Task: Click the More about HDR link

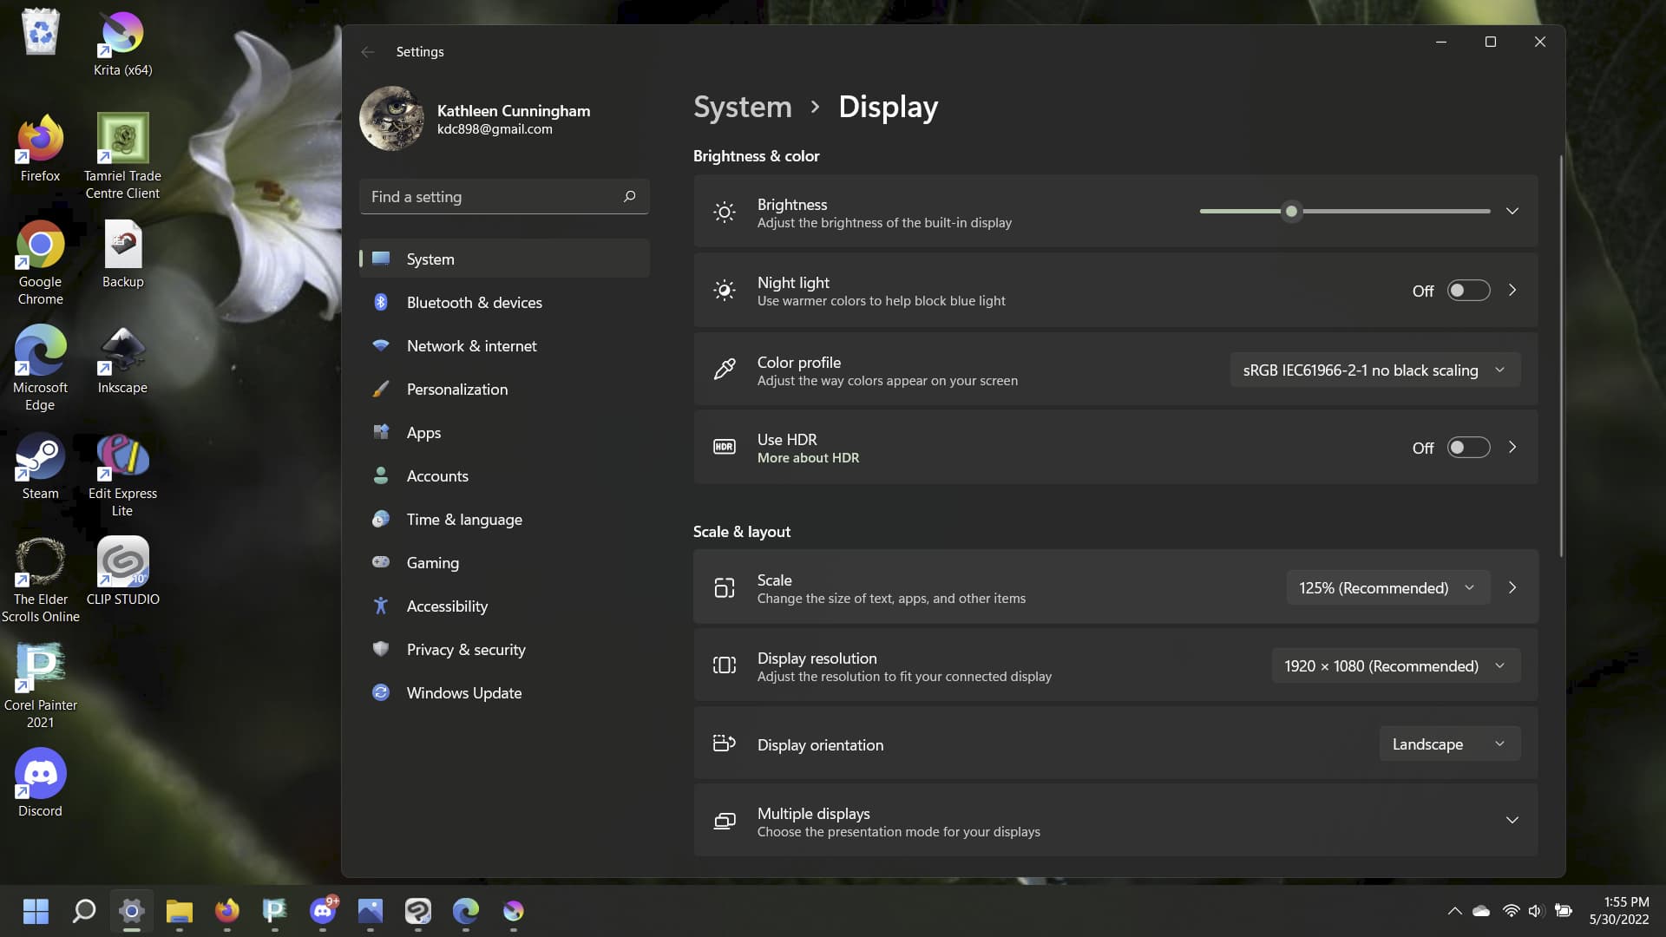Action: (x=808, y=458)
